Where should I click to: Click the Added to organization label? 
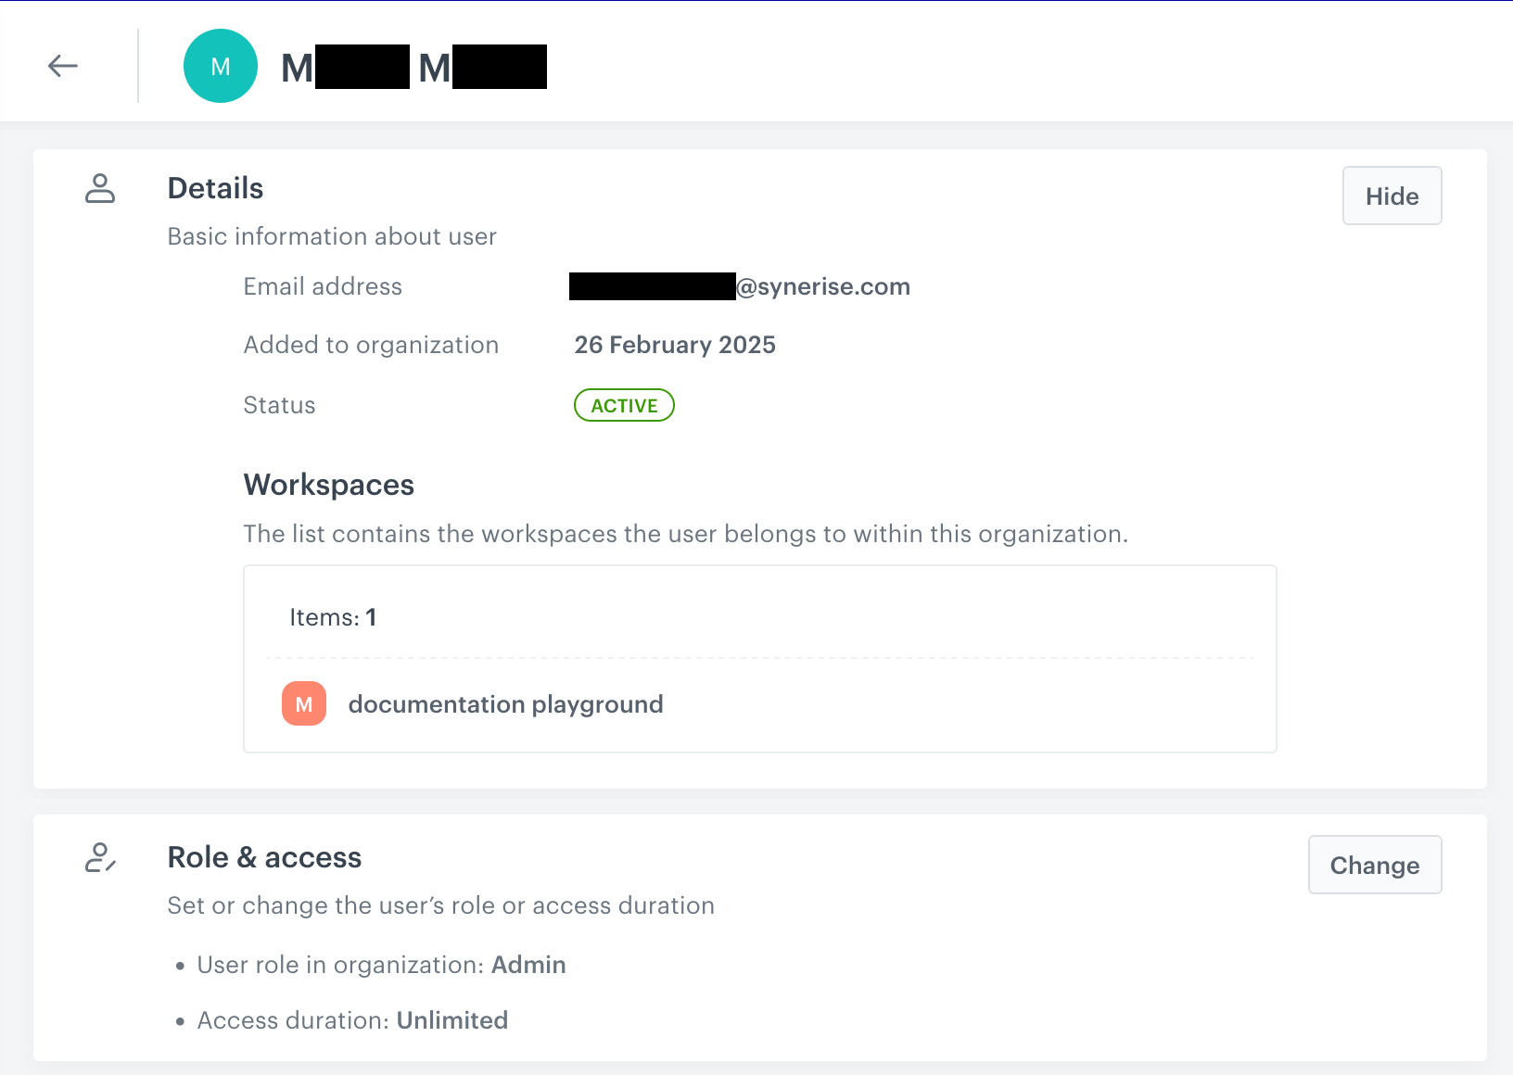tap(371, 345)
